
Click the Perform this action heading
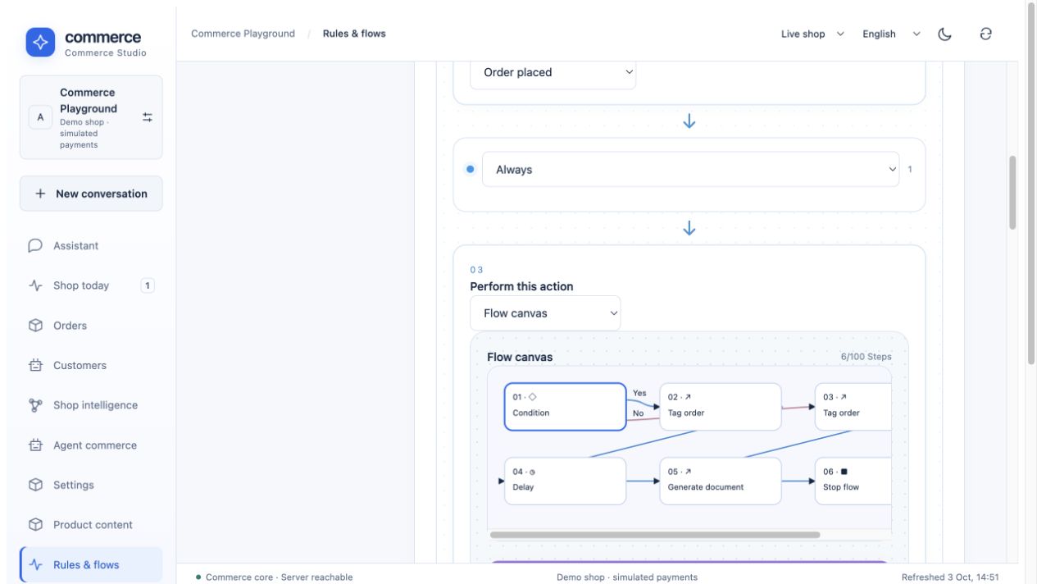pos(521,286)
